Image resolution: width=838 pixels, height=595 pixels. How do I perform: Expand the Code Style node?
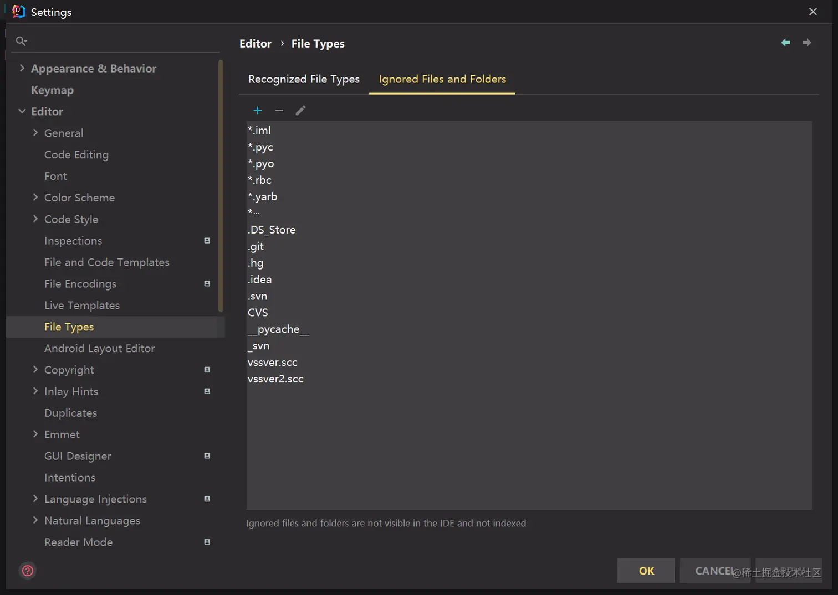coord(35,219)
